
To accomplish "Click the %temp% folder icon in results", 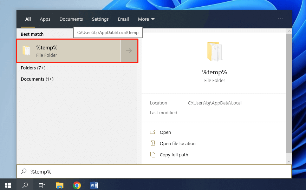I will 26,50.
